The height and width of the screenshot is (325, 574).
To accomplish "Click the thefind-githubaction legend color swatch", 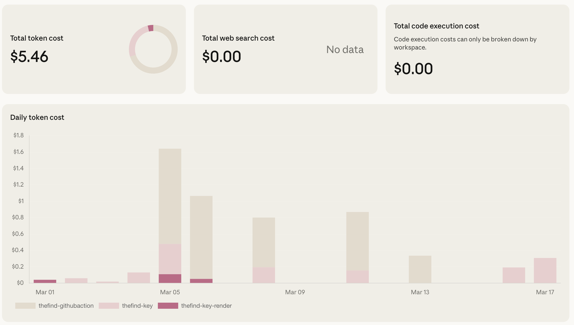I will point(25,306).
